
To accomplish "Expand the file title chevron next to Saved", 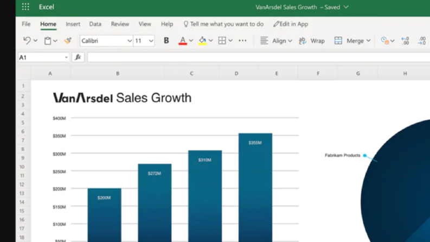I will 346,7.
